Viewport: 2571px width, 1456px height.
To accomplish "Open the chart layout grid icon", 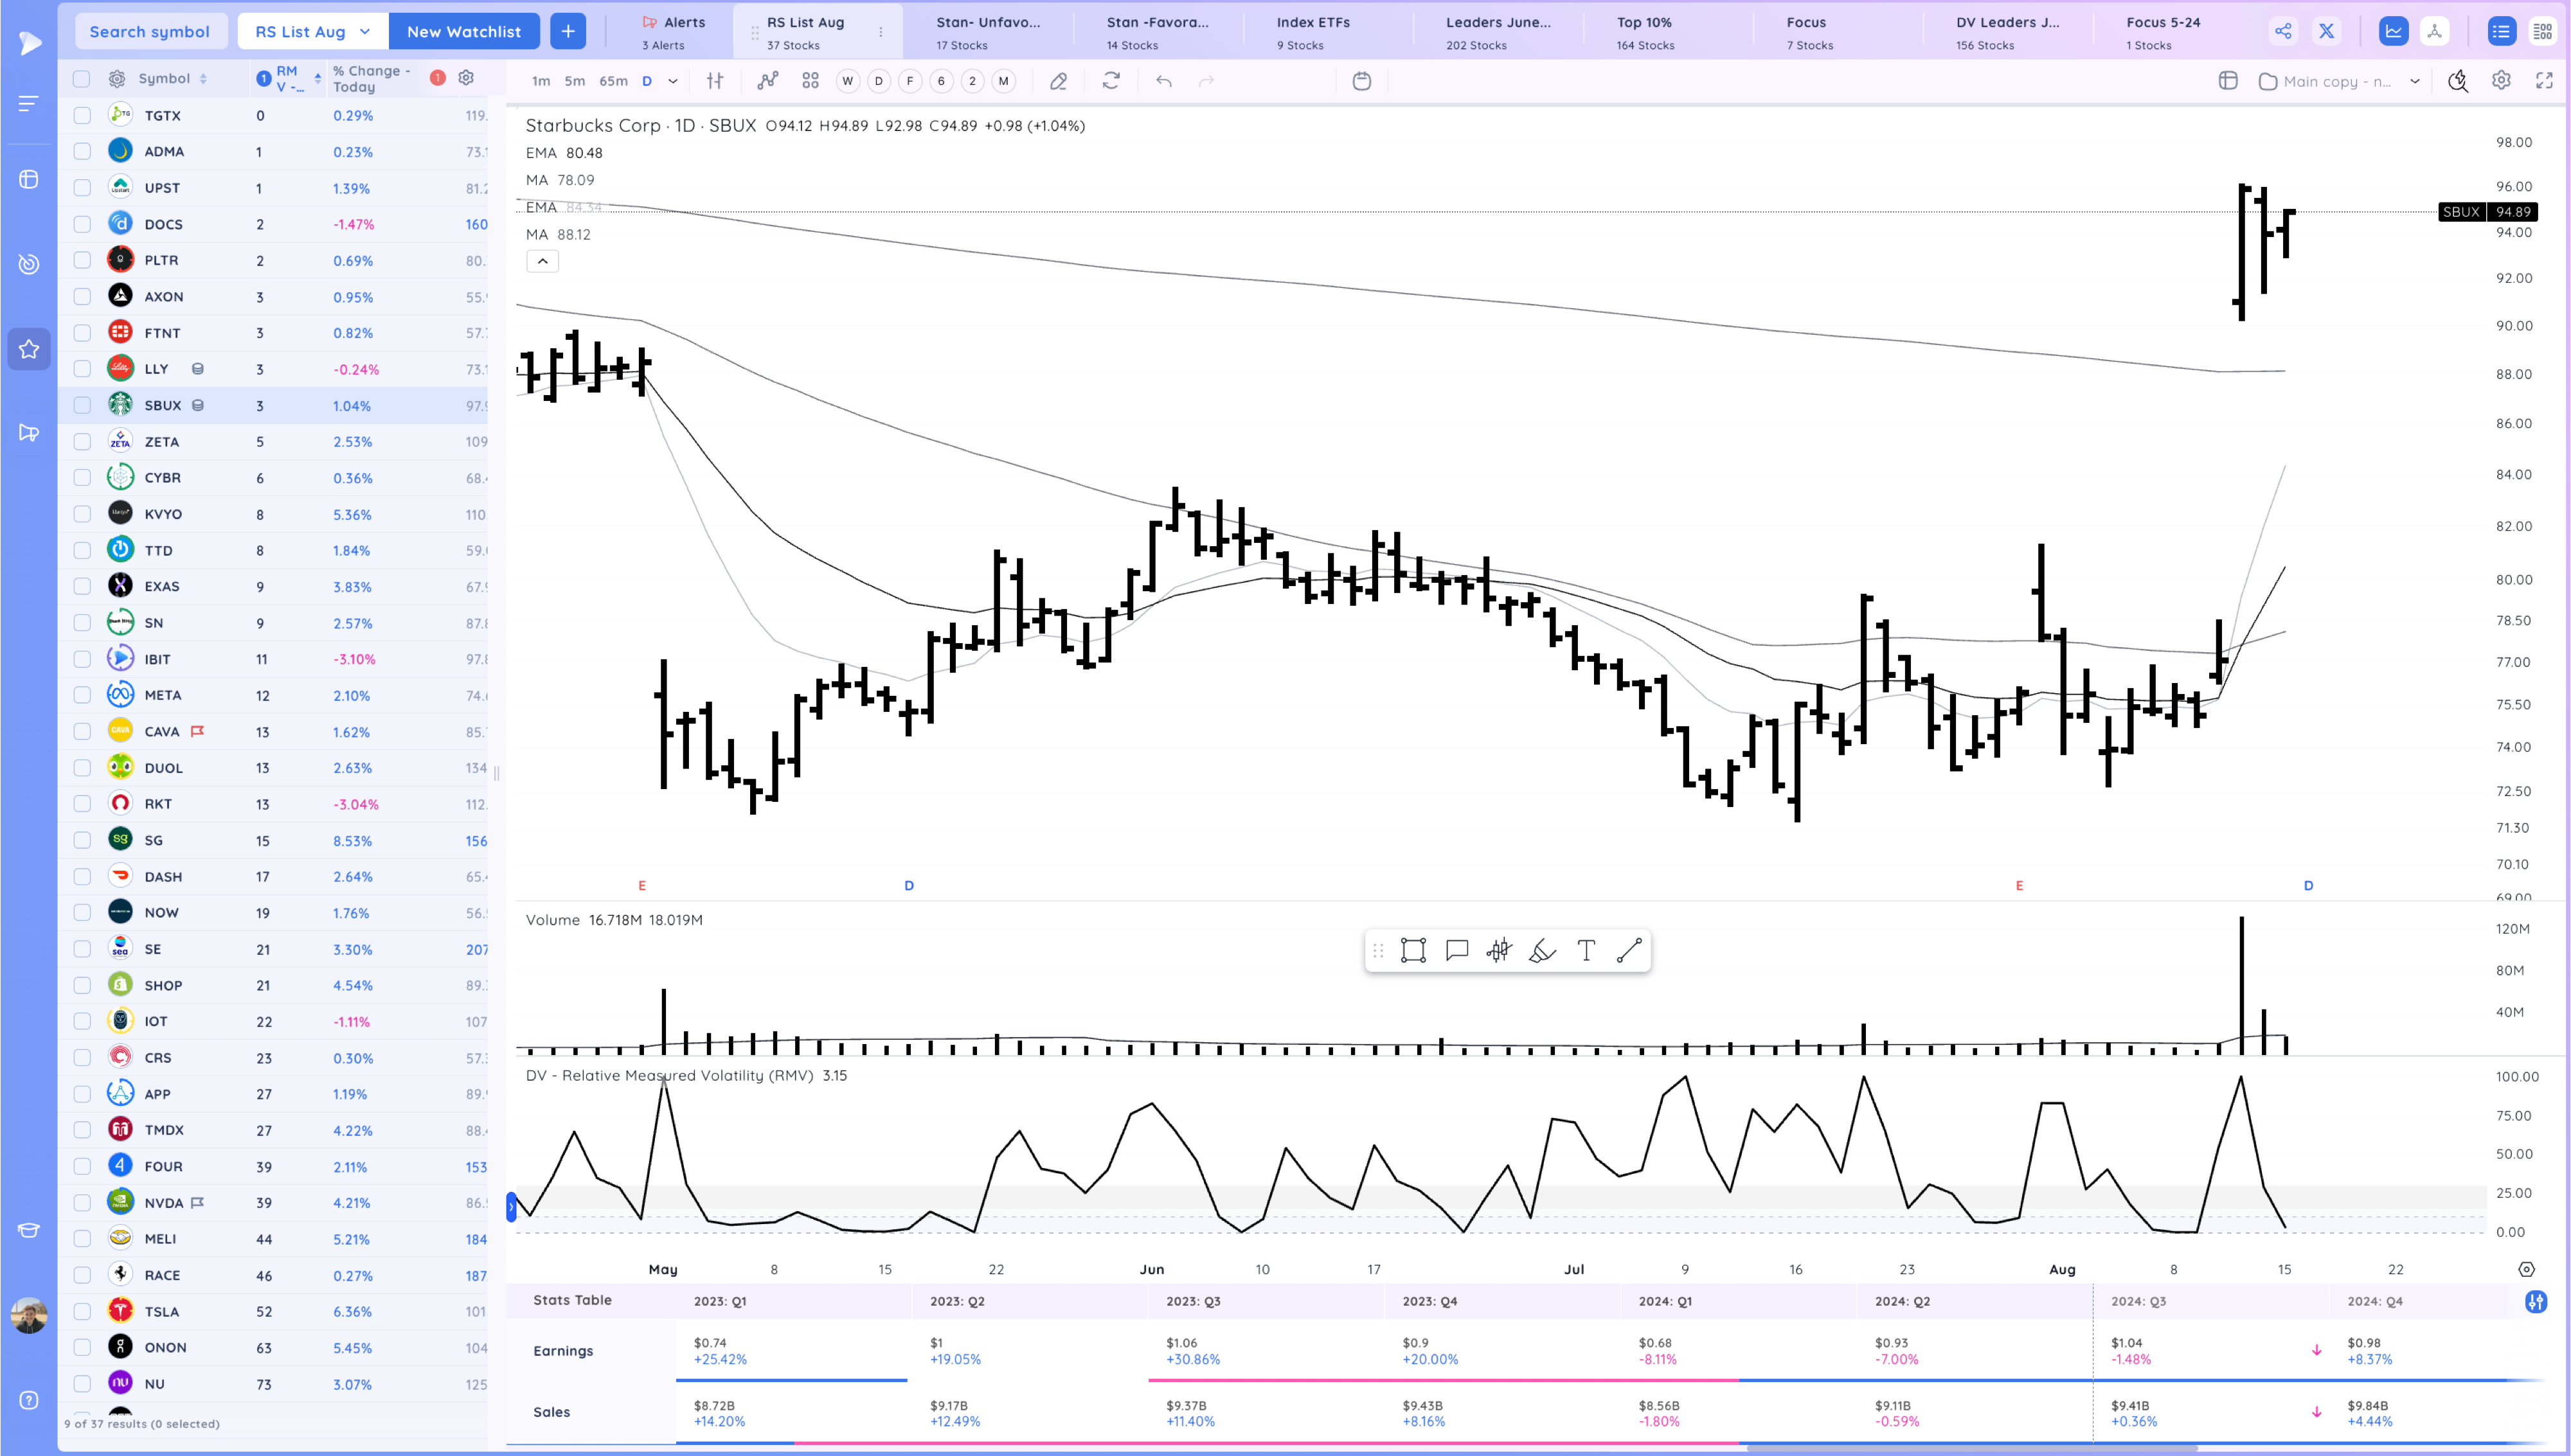I will (2228, 80).
